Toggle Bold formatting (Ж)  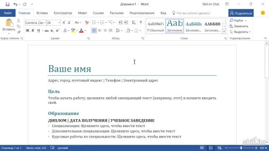(27, 31)
